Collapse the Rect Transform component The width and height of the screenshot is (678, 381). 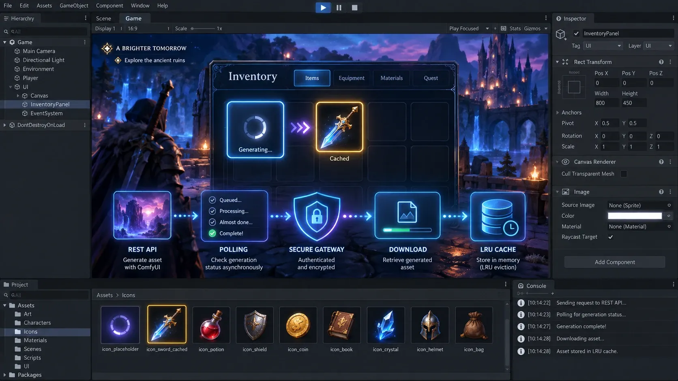558,62
